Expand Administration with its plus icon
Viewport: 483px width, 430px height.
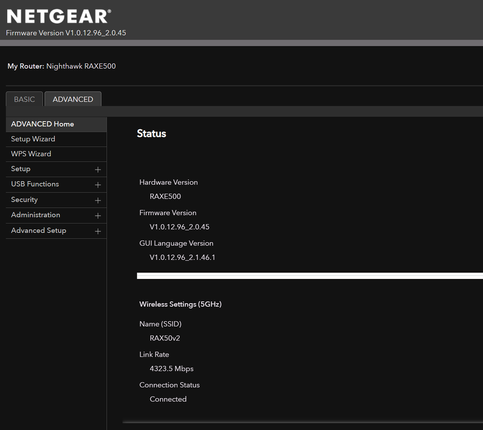tap(98, 216)
